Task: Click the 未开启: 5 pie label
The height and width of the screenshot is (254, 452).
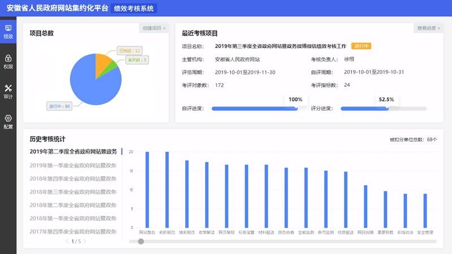Action: pos(137,60)
